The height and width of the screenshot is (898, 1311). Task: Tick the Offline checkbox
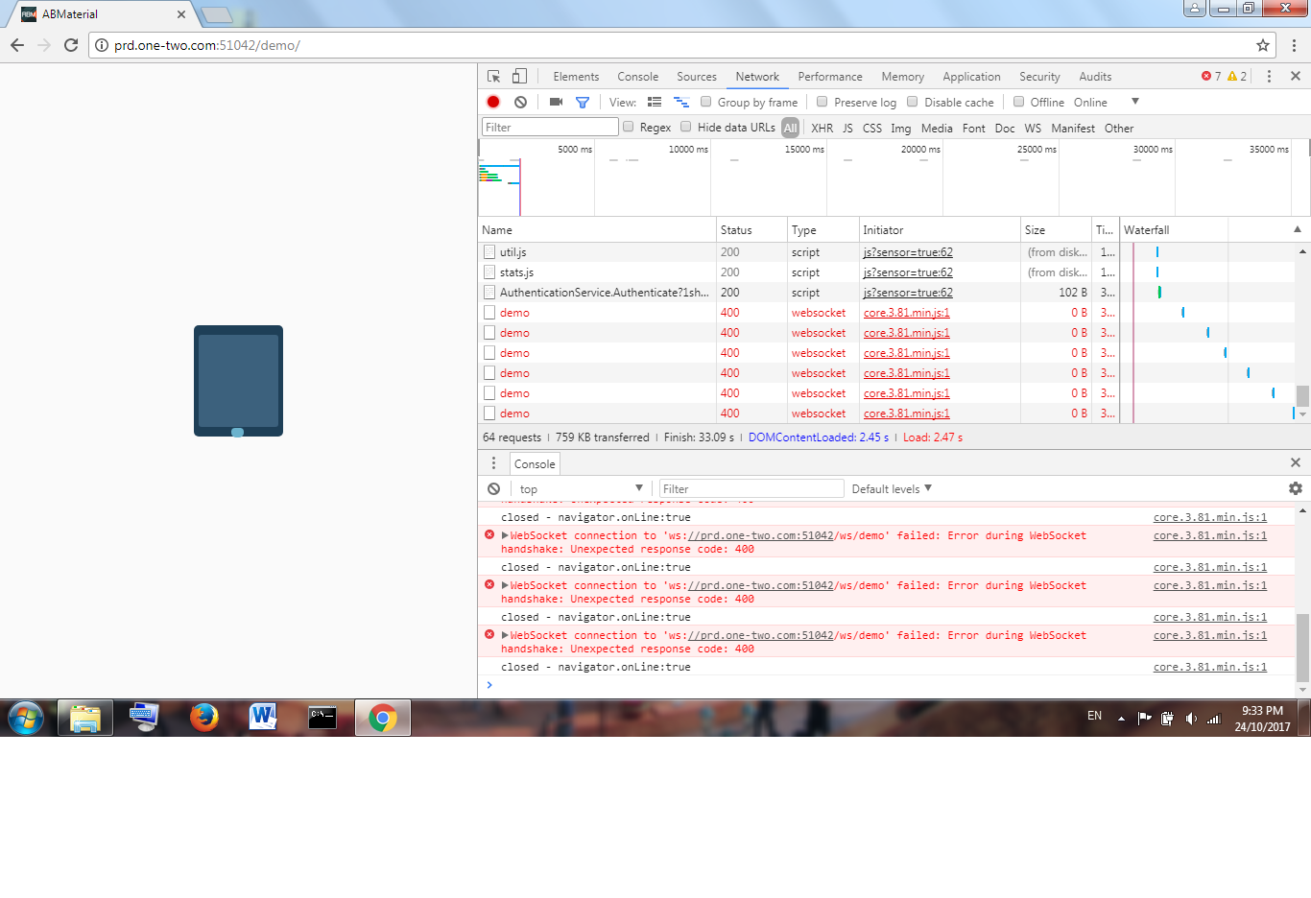(1018, 102)
